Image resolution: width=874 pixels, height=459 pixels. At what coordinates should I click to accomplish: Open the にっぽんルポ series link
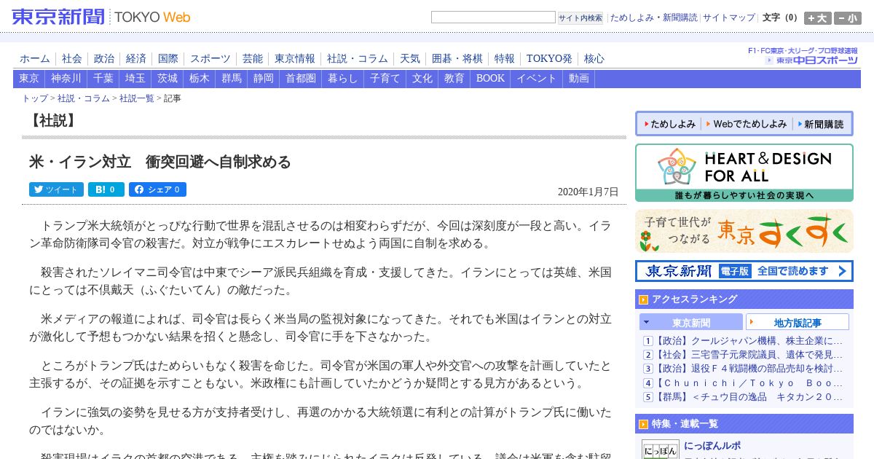[x=712, y=446]
